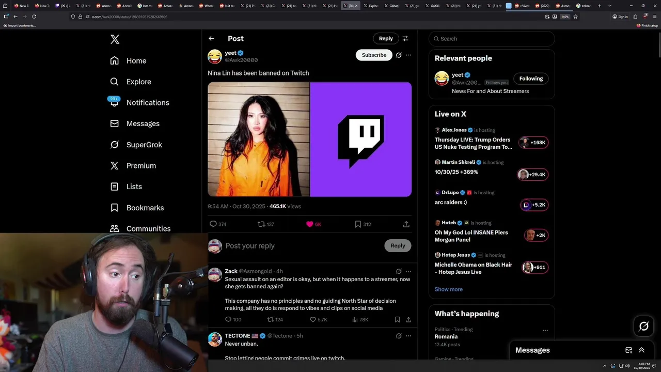Subscribe to yeet
661x372 pixels.
pos(374,55)
